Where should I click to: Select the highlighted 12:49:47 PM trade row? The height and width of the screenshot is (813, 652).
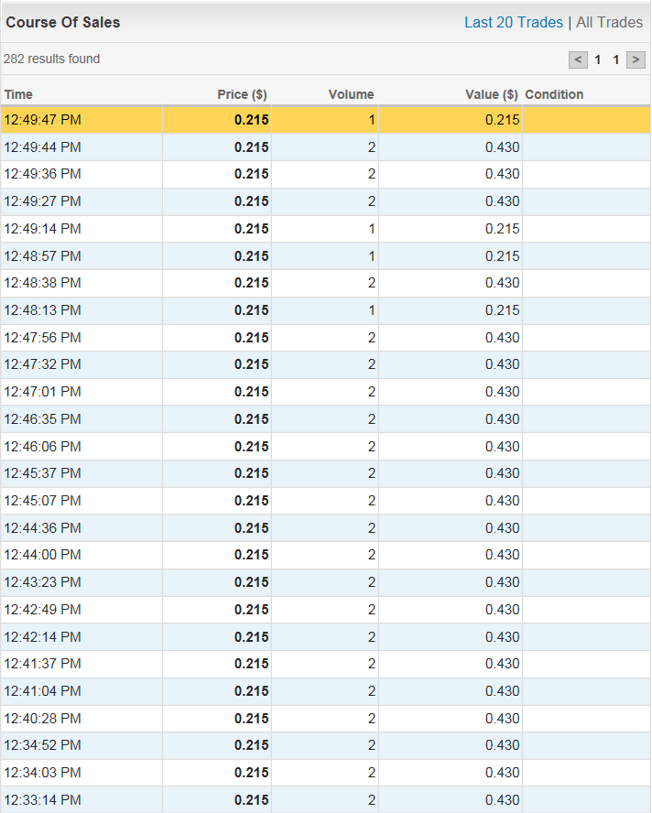pyautogui.click(x=326, y=120)
